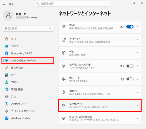Maximize the settings window

pyautogui.click(x=134, y=3)
